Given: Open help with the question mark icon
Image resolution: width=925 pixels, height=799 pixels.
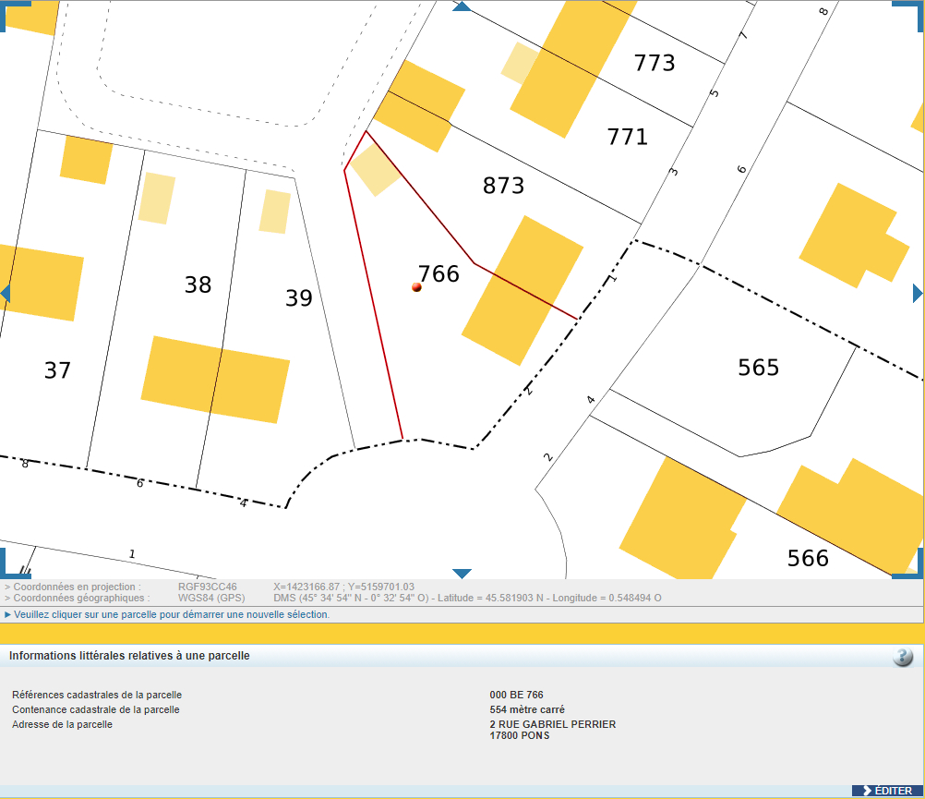Looking at the screenshot, I should point(903,657).
